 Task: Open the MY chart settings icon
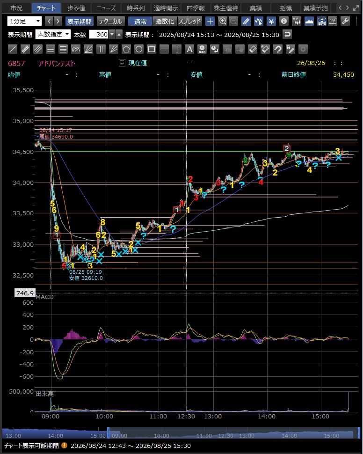297,21
